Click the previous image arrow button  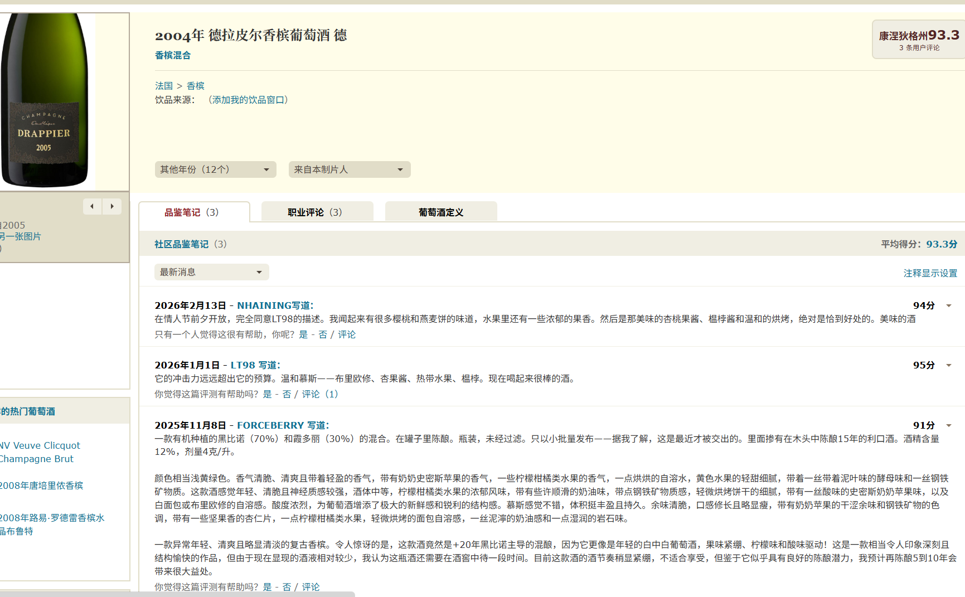click(x=92, y=206)
